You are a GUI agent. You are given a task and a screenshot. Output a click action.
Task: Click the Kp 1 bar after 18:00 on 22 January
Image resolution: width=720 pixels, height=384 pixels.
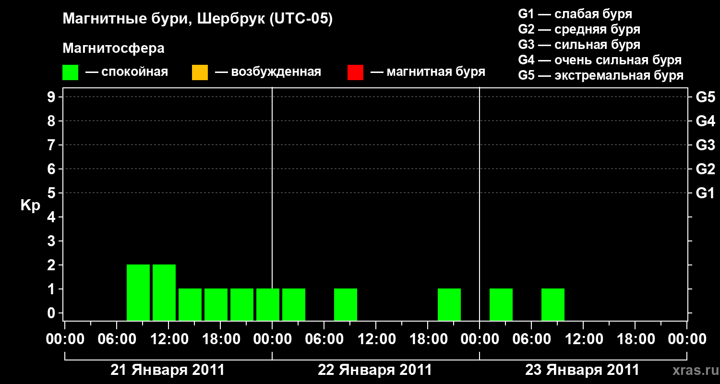click(449, 304)
